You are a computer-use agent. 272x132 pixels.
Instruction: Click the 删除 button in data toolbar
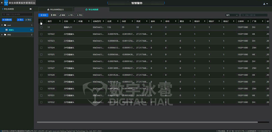point(54,15)
